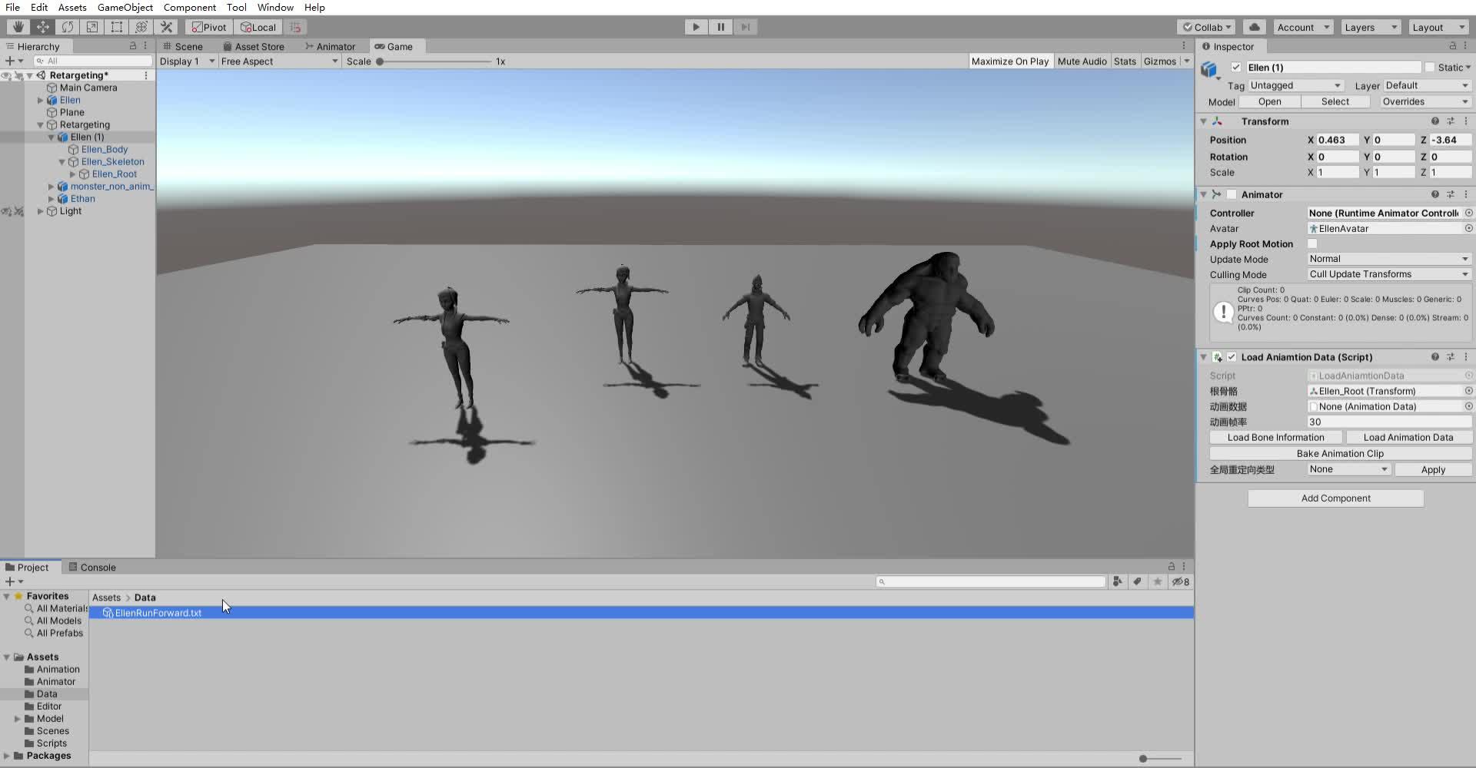
Task: Open the Update Mode dropdown
Action: 1388,259
